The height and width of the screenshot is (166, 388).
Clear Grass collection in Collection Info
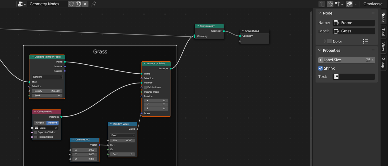pos(56,128)
